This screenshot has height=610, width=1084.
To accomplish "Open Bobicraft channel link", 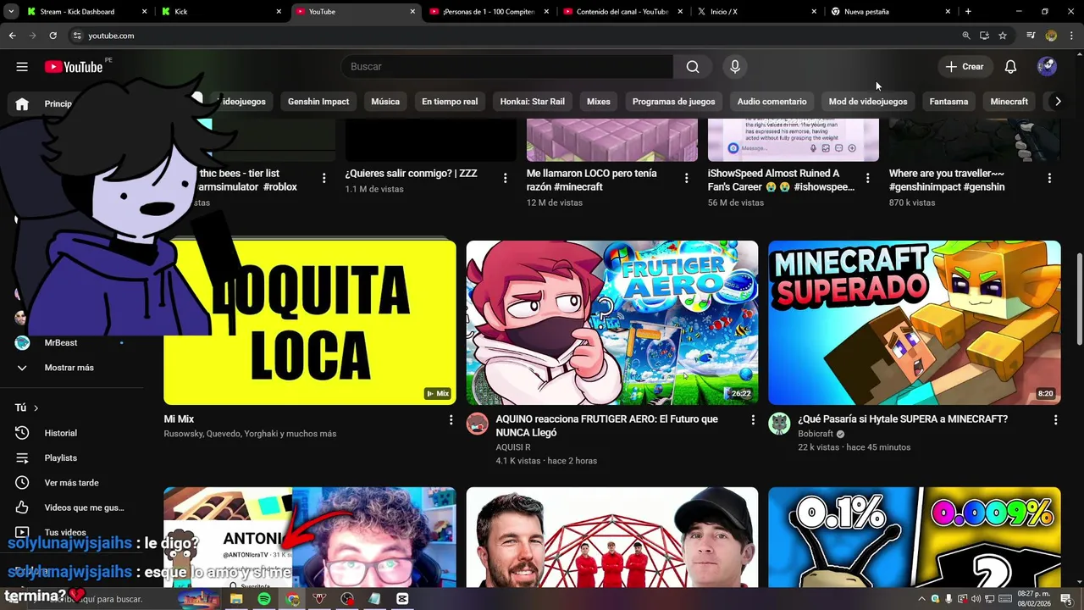I will coord(816,434).
